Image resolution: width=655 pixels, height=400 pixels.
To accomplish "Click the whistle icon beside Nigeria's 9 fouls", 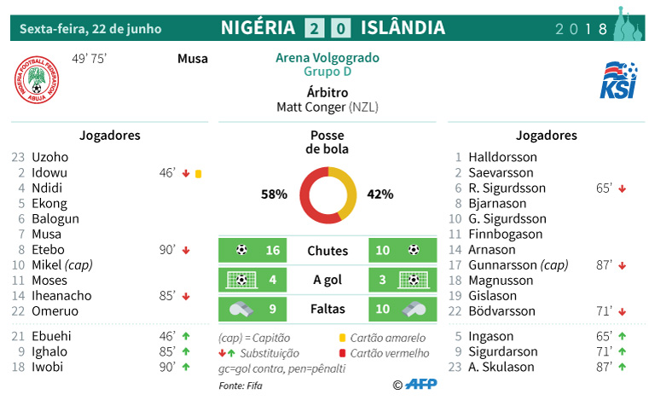I will tap(241, 309).
